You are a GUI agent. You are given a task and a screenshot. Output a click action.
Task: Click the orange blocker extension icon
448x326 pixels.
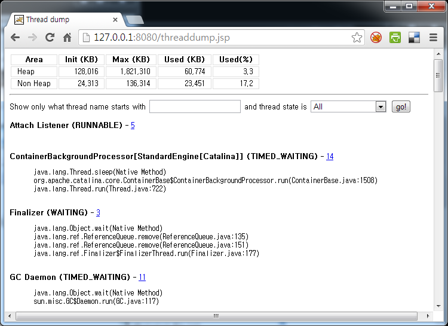pyautogui.click(x=376, y=38)
